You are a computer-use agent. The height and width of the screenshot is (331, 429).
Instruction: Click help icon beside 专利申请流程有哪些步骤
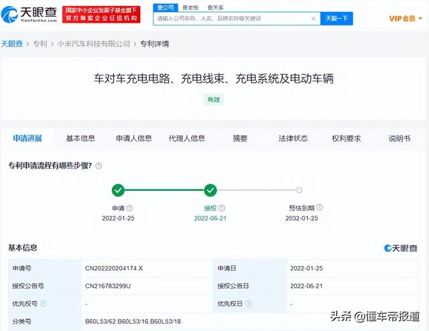pyautogui.click(x=99, y=165)
